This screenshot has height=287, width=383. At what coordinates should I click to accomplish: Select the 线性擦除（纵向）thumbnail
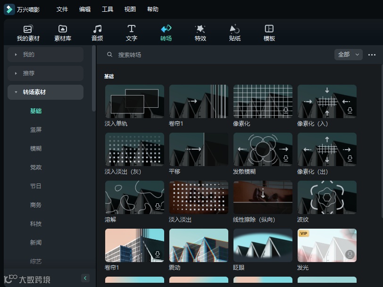click(263, 197)
